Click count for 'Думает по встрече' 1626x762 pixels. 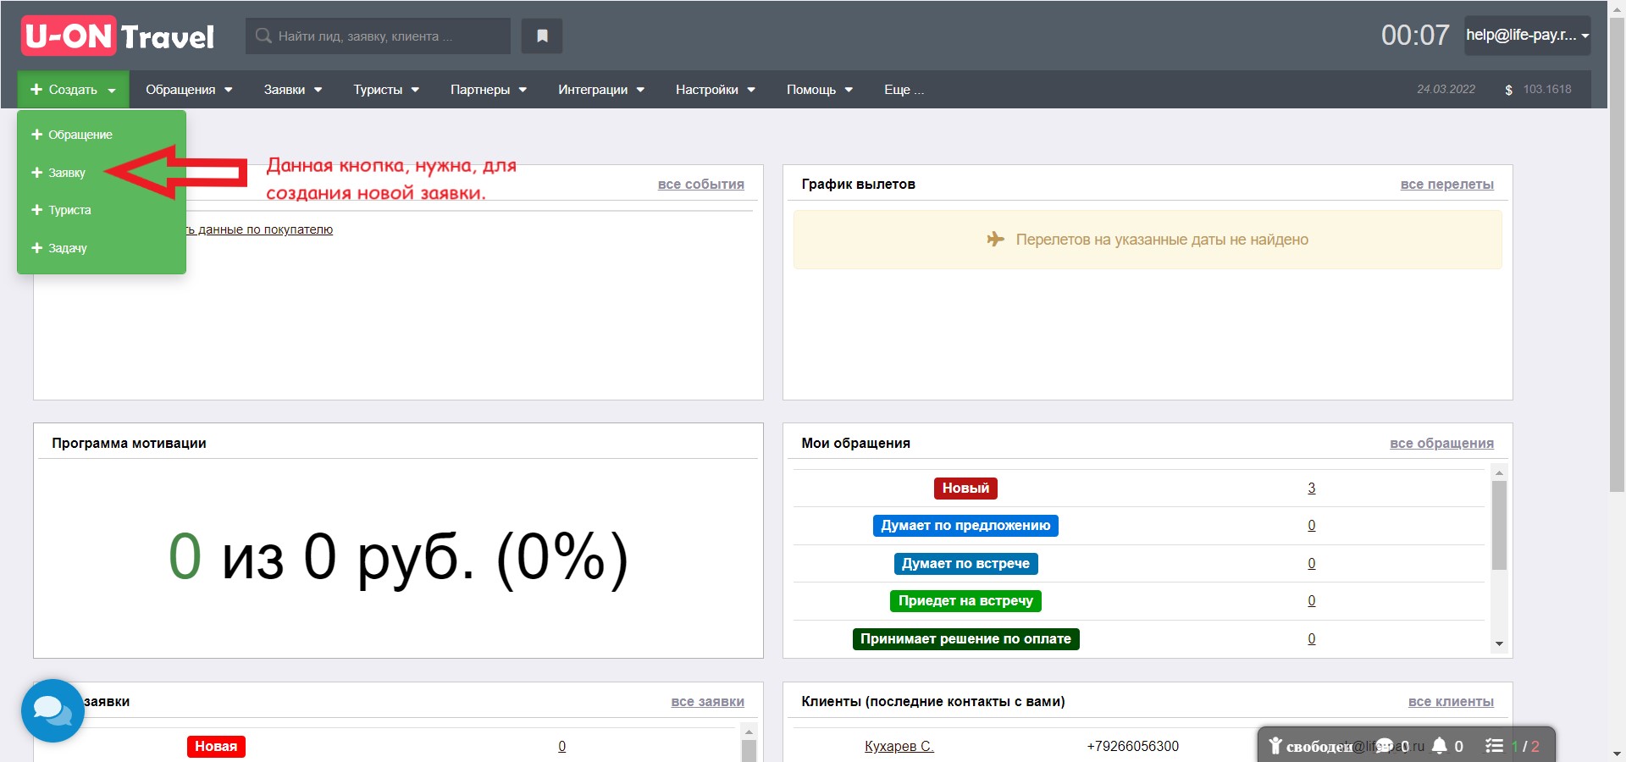pos(1311,563)
